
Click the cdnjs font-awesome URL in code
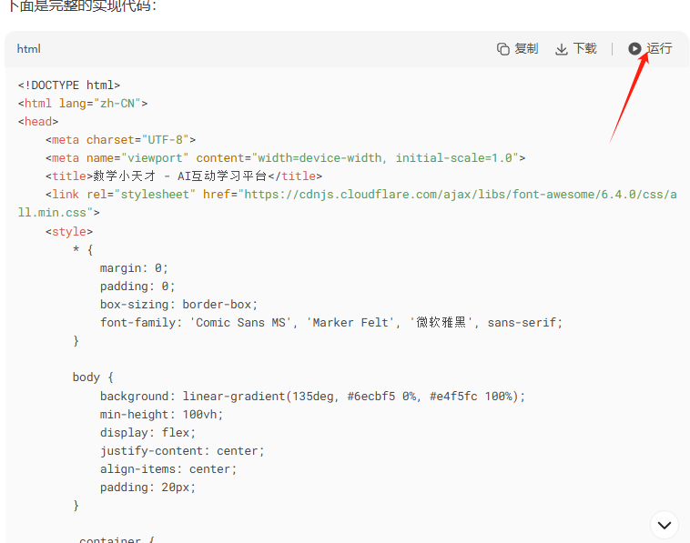tap(455, 195)
